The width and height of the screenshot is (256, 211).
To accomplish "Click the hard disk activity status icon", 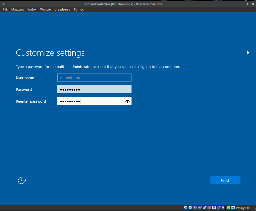I will coord(185,207).
